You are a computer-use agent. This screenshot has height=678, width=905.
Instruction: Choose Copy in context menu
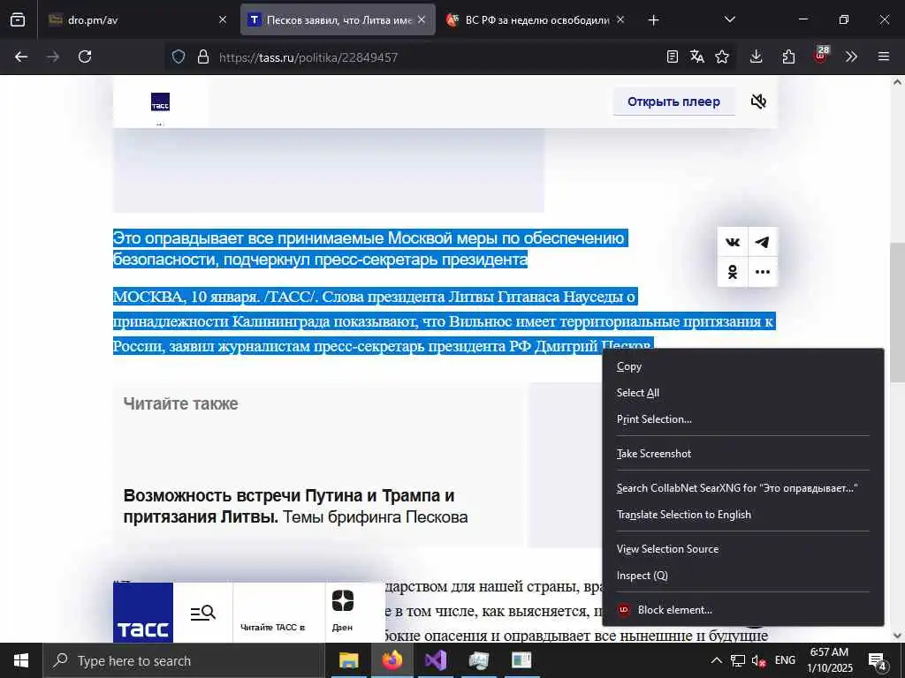coord(742,366)
